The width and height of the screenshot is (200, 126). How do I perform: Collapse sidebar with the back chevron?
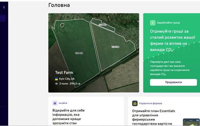pyautogui.click(x=4, y=7)
